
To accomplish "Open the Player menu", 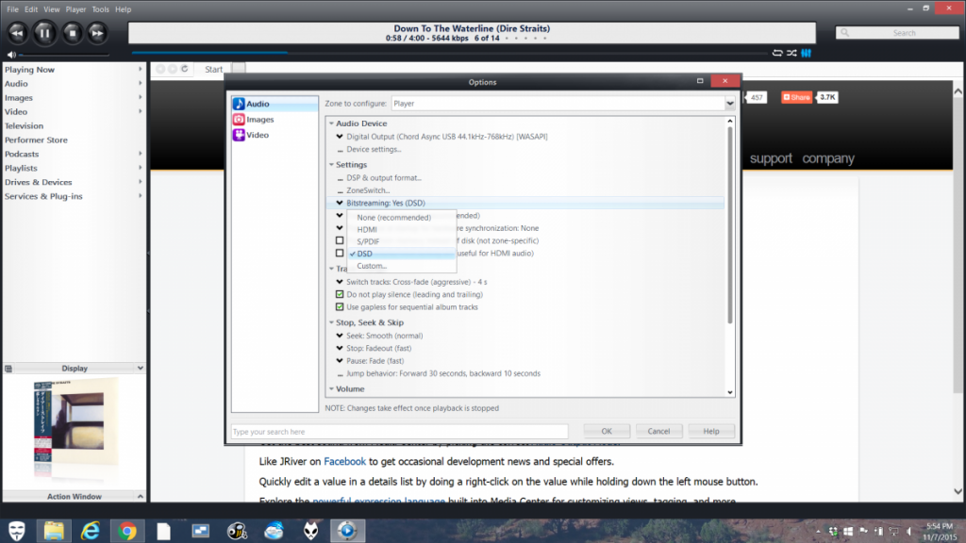I will (75, 9).
